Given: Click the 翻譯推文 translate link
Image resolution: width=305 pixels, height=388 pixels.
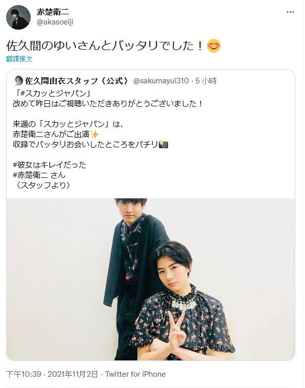Looking at the screenshot, I should click(x=19, y=59).
